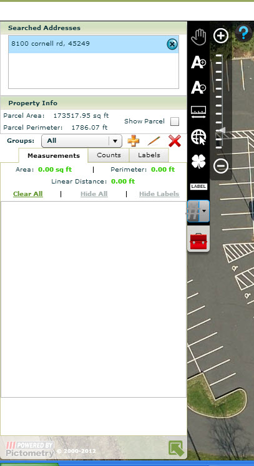The height and width of the screenshot is (466, 254).
Task: Click the Clear All link
Action: click(28, 194)
